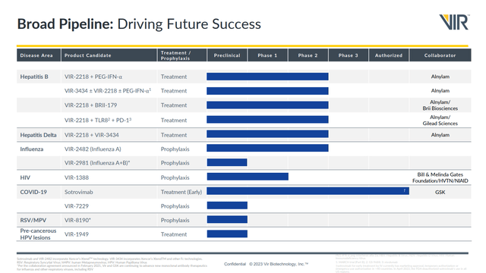486x273 pixels.
Task: Click the 'Authorized' column header
Action: (389, 55)
